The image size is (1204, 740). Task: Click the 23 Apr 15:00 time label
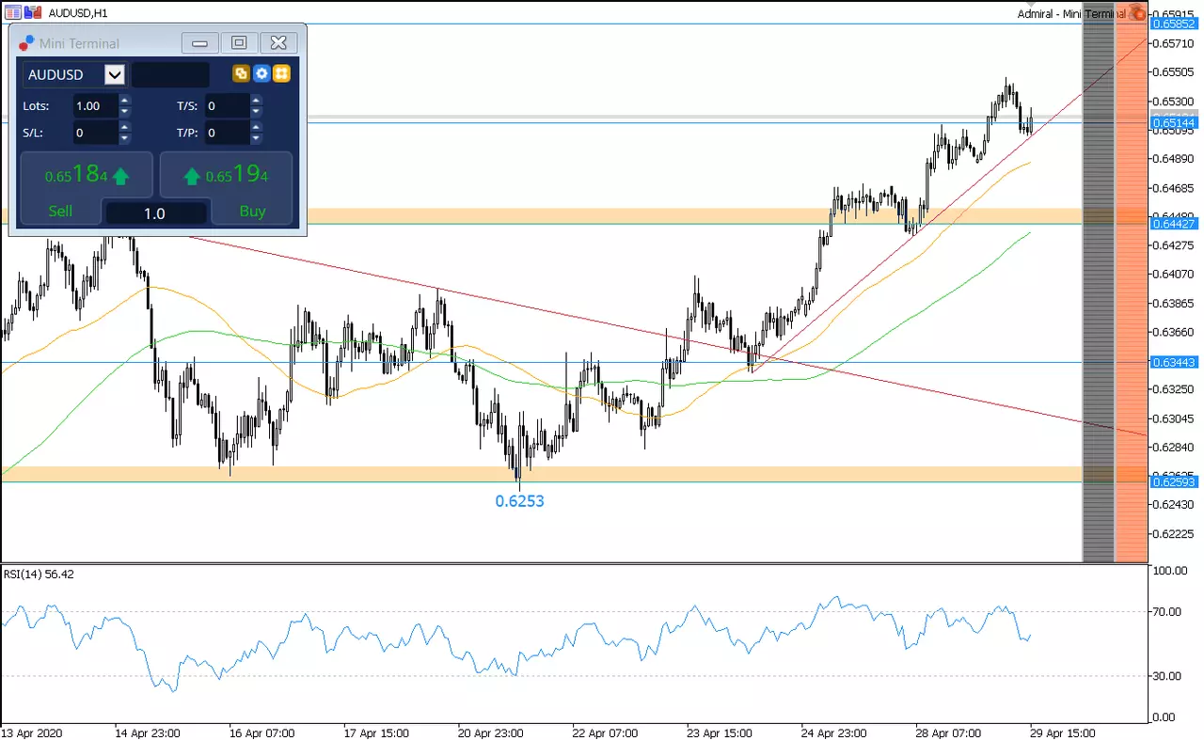(719, 732)
